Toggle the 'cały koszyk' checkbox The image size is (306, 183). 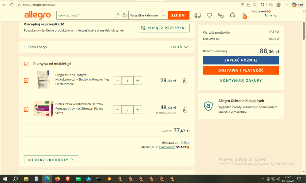[26, 47]
